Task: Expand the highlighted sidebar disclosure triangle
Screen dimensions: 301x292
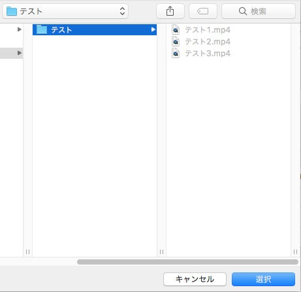Action: tap(20, 53)
